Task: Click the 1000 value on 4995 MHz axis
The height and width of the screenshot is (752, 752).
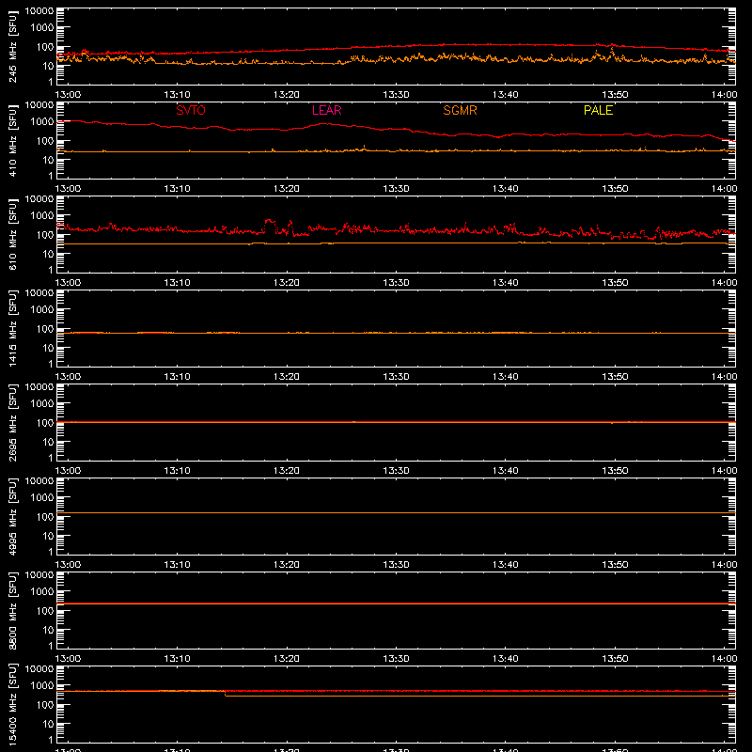Action: click(42, 498)
